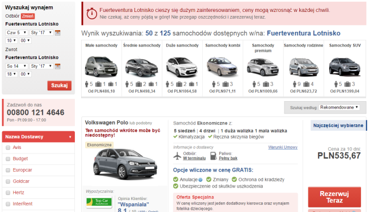
Task: Open return minutes dropdown under Zwrot
Action: point(26,74)
